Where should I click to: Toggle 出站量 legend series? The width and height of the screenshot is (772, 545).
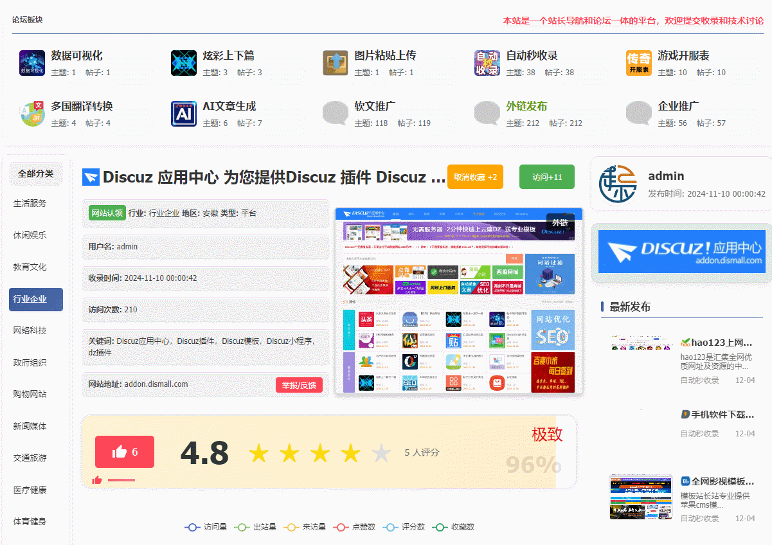[255, 527]
